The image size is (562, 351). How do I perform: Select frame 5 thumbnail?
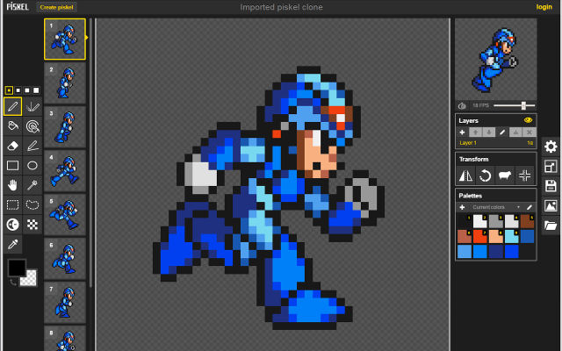tap(65, 214)
